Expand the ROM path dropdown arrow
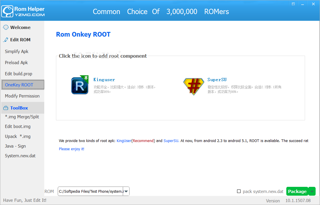The image size is (320, 205). (x=126, y=191)
